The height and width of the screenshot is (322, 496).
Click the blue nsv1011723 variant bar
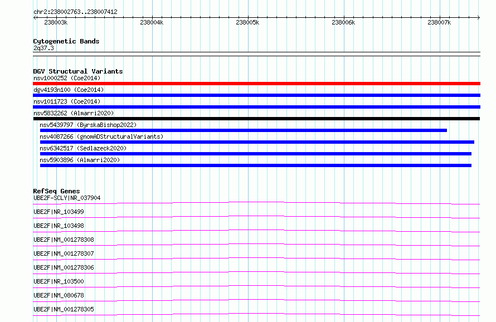(256, 107)
